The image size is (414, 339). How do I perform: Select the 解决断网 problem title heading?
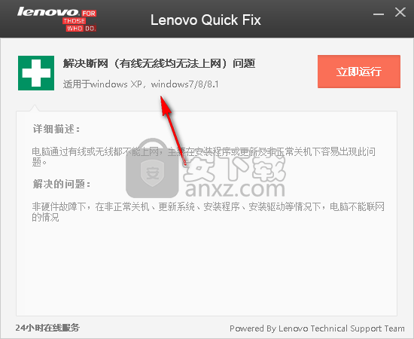(160, 64)
